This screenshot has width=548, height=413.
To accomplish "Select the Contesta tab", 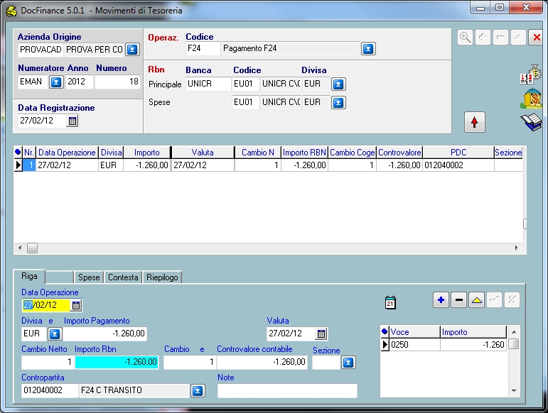I will [x=123, y=277].
